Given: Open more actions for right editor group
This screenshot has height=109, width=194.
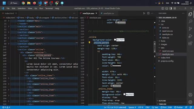Looking at the screenshot, I should (x=152, y=13).
